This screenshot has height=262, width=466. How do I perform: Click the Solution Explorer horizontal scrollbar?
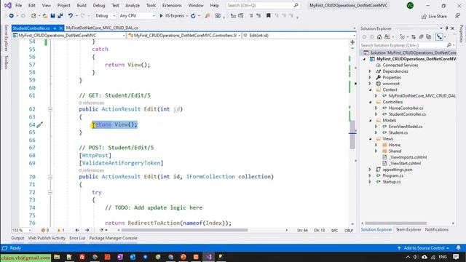(x=395, y=223)
